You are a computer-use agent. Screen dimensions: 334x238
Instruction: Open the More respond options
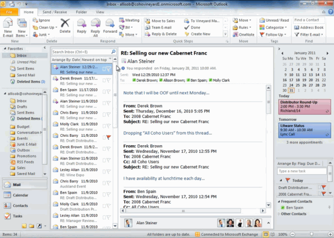click(128, 34)
